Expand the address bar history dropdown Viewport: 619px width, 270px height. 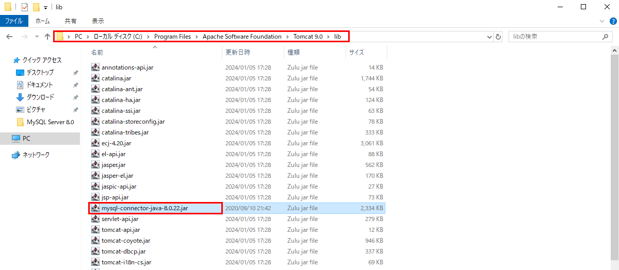point(490,37)
